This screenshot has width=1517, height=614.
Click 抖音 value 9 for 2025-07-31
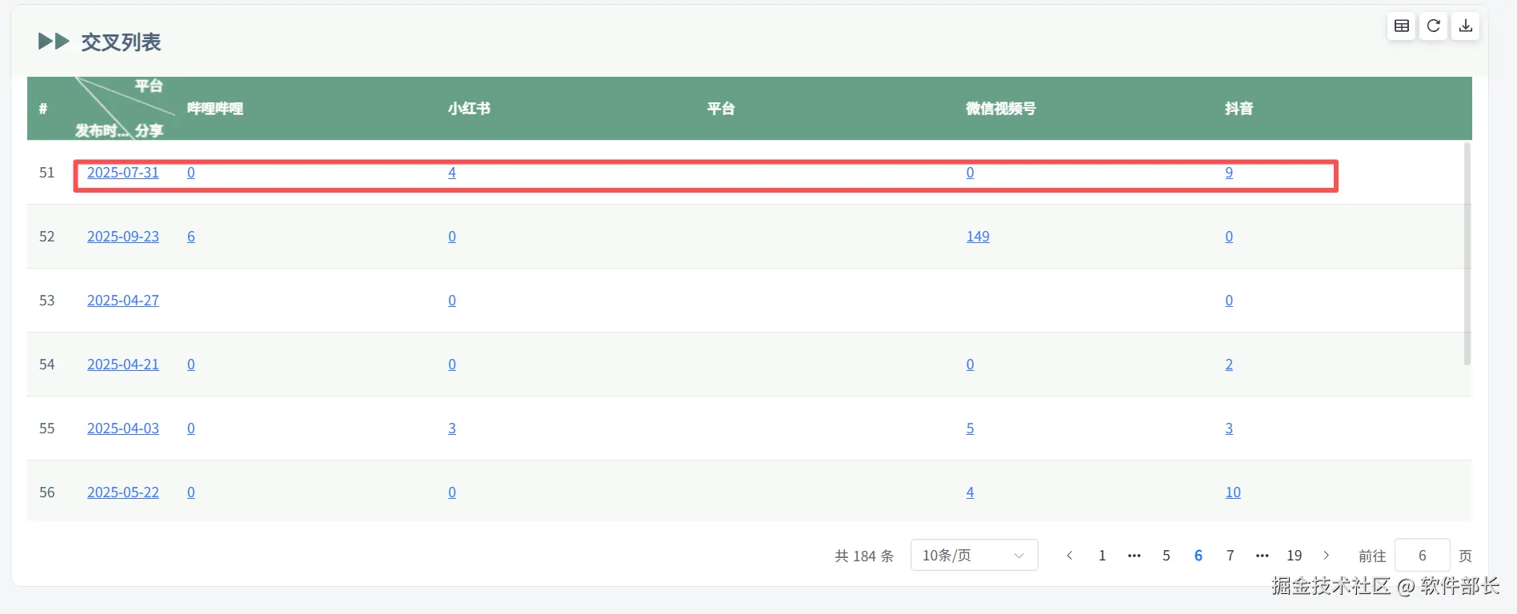[x=1229, y=173]
